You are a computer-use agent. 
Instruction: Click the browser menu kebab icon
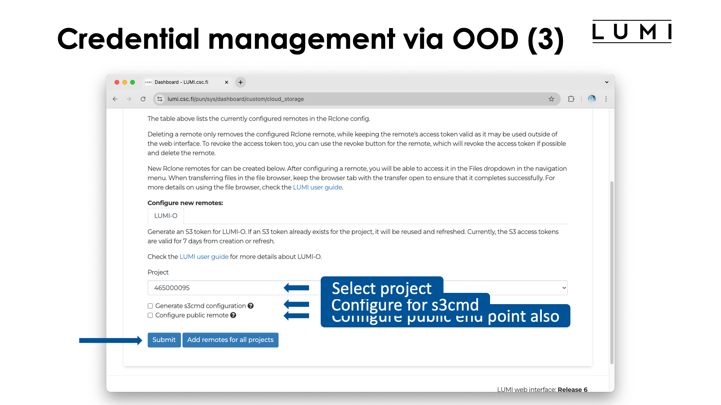coord(606,98)
